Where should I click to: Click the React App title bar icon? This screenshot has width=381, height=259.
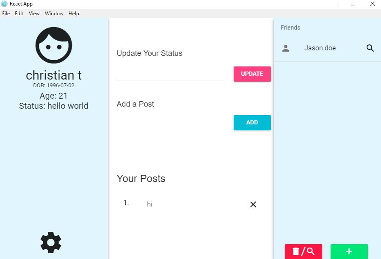(4, 4)
